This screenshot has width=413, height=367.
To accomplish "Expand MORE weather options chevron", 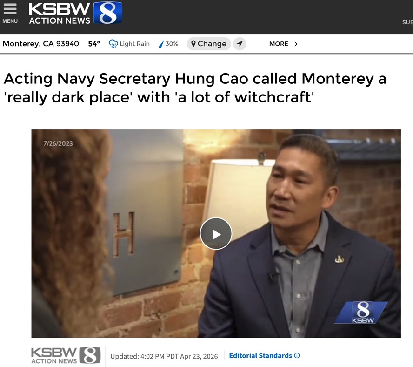I will (x=296, y=44).
